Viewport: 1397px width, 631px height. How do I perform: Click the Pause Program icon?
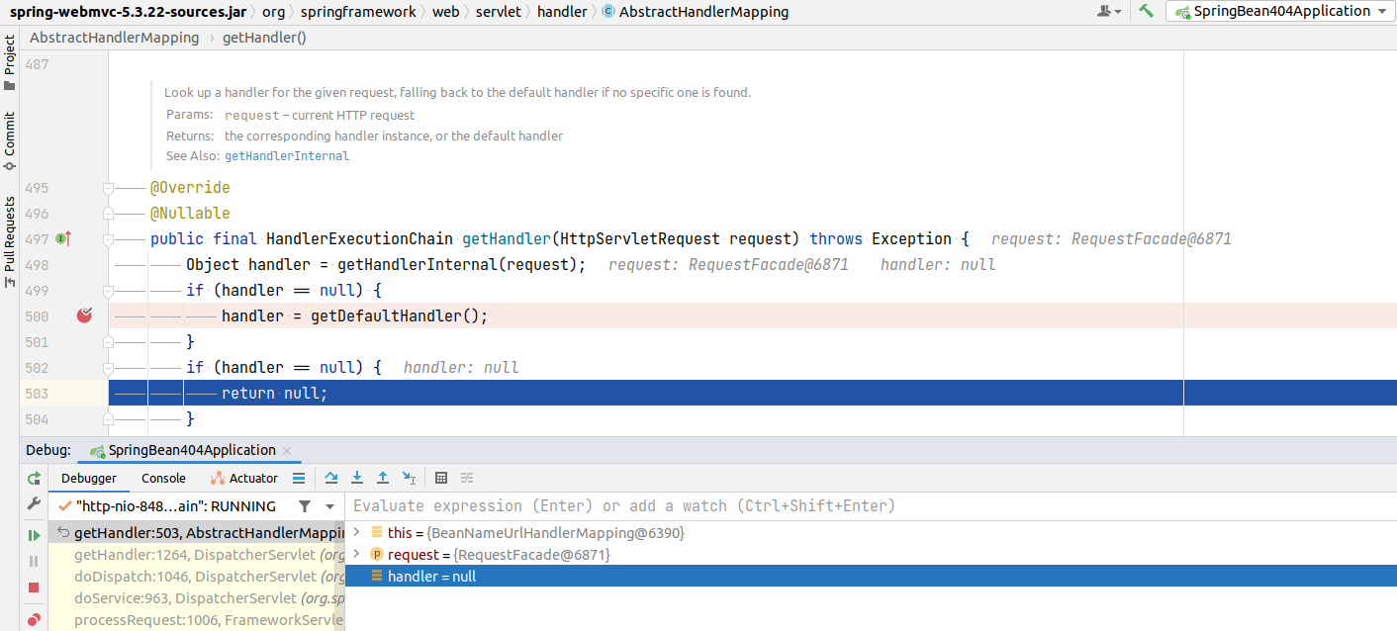click(34, 561)
